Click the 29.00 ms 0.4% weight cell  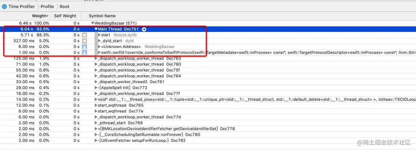pyautogui.click(x=32, y=88)
